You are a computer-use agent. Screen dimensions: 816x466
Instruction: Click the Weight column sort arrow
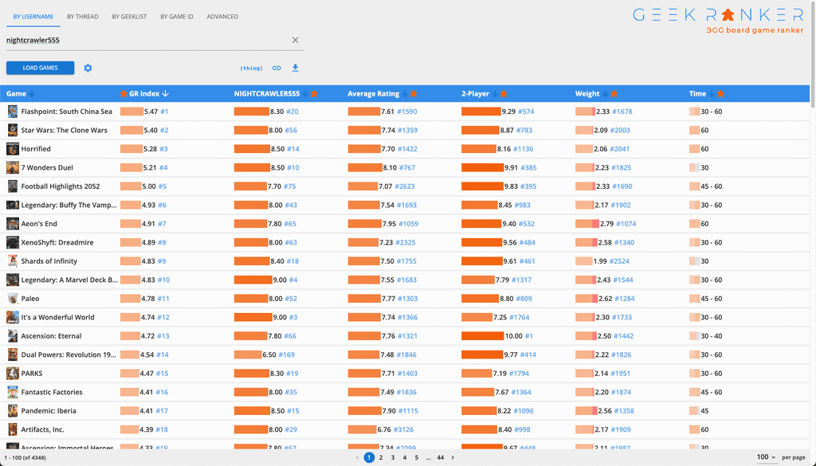coord(606,94)
